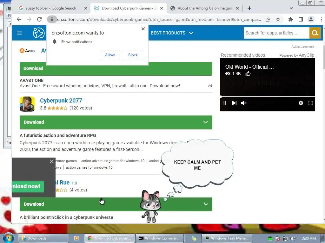Open Chrome extensions puzzle icon
Image resolution: width=325 pixels, height=243 pixels.
pyautogui.click(x=291, y=19)
